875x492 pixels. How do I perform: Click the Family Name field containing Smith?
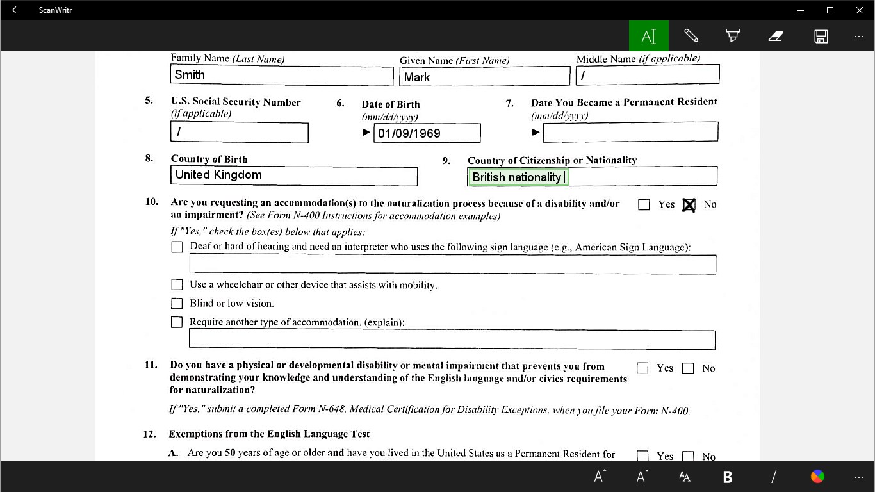(282, 75)
